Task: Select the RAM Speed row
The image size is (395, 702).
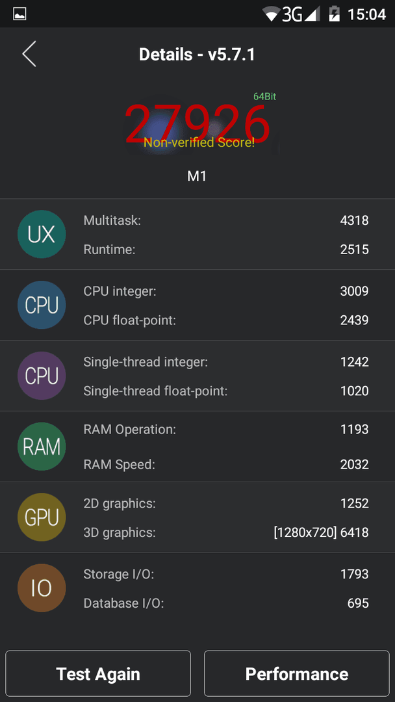Action: click(226, 464)
